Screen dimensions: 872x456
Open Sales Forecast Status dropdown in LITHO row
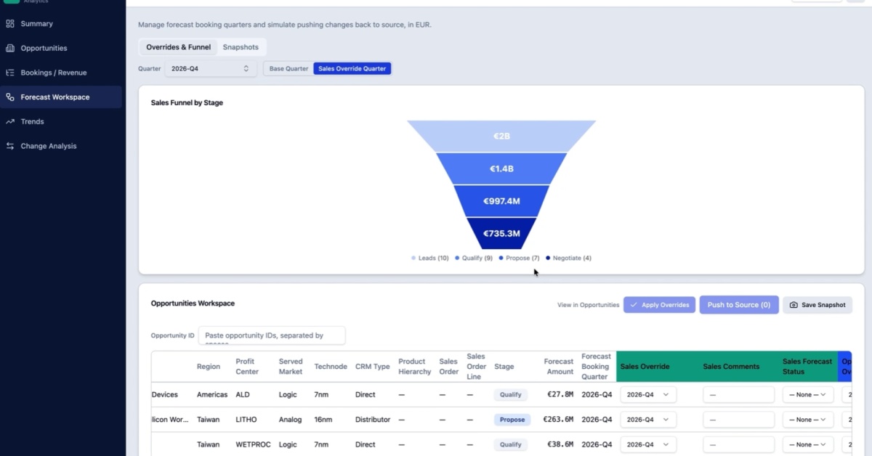click(808, 420)
